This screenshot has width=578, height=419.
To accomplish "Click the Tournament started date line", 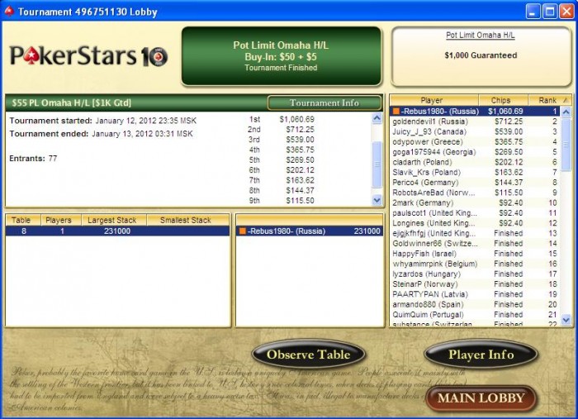I will (x=103, y=121).
